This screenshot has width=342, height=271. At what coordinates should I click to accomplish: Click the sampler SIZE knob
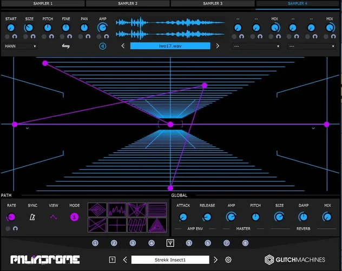click(29, 28)
